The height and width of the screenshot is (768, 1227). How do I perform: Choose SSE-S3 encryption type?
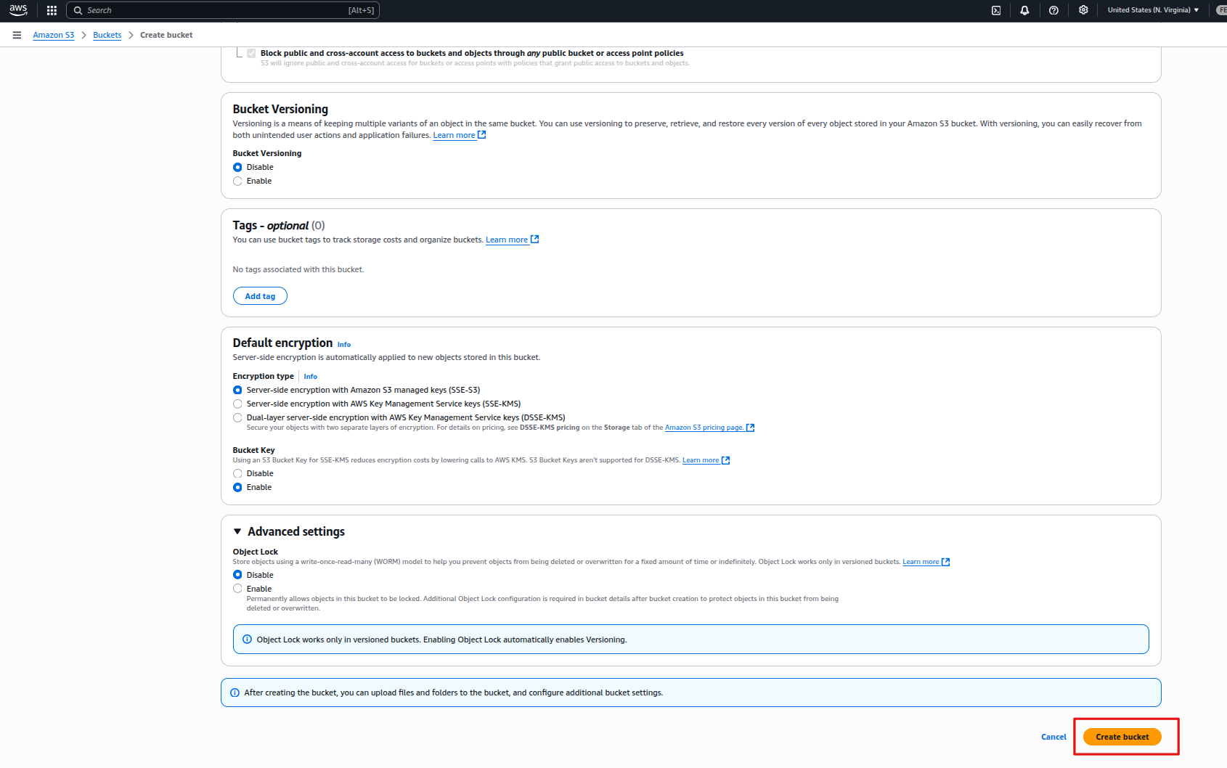237,390
